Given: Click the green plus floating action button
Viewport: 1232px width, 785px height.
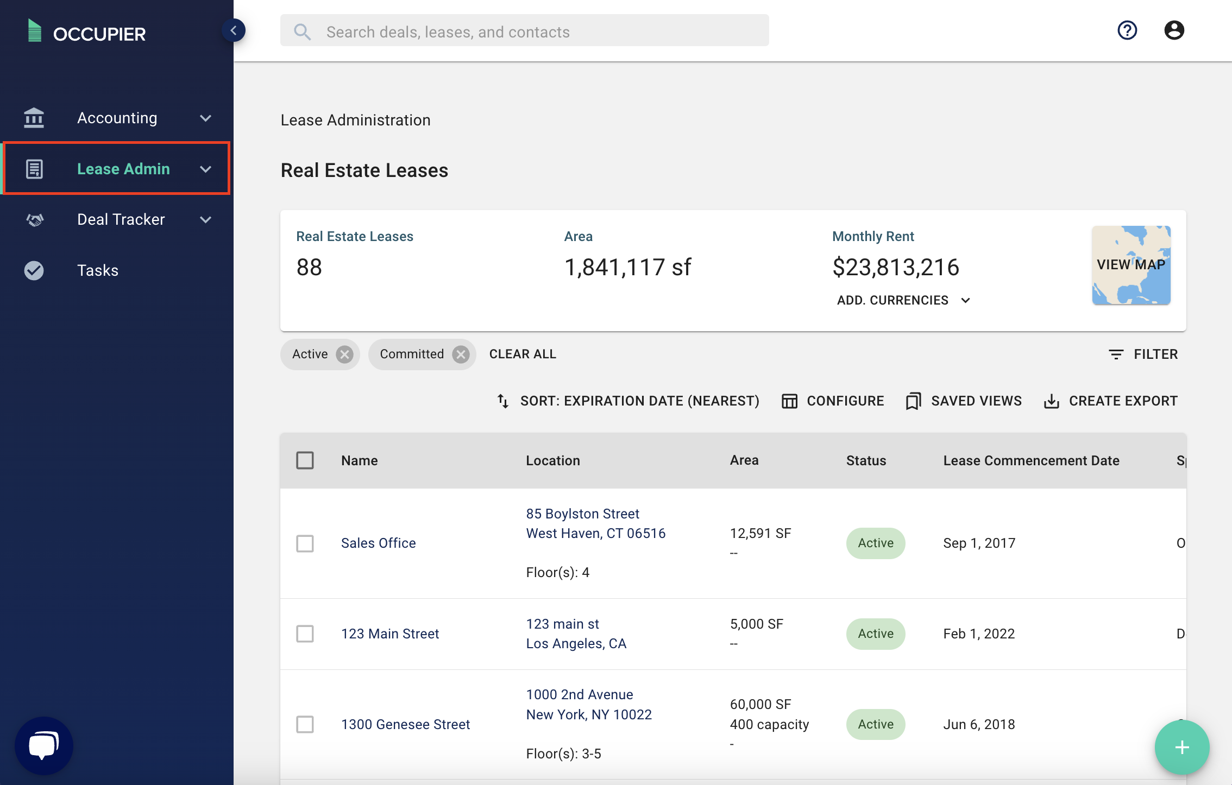Looking at the screenshot, I should click(x=1182, y=747).
